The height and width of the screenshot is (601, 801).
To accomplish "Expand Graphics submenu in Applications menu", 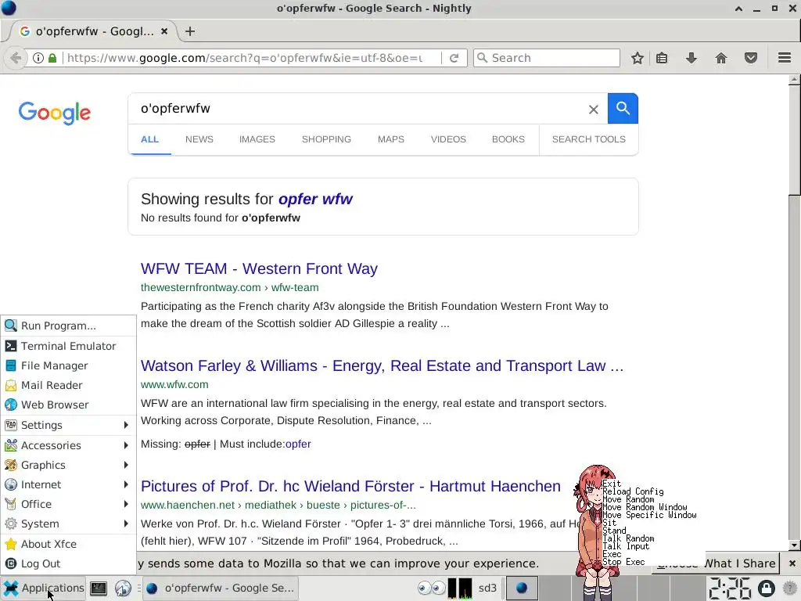I will [69, 465].
